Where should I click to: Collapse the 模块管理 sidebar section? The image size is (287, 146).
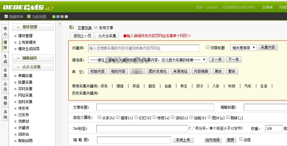point(18,27)
